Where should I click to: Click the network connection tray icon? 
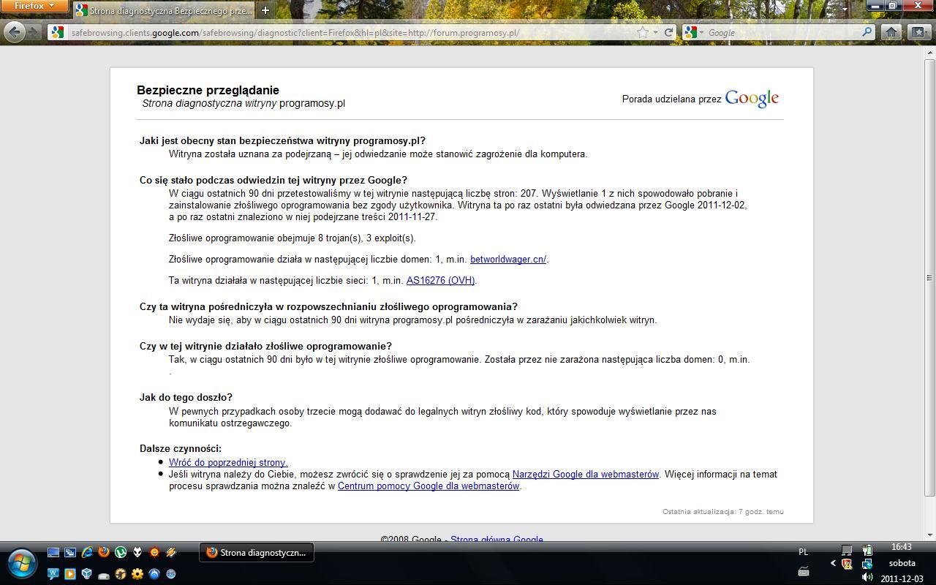pos(867,564)
